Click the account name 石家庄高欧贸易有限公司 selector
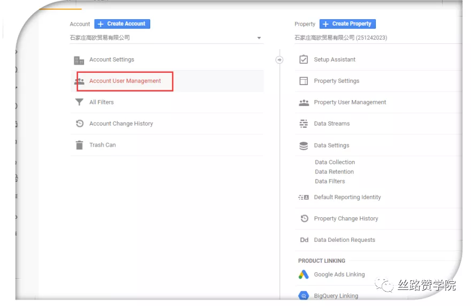Screen dimensions: 471x306 [167, 38]
